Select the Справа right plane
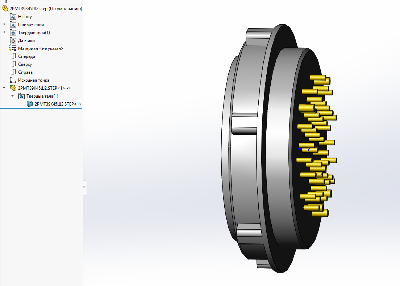Viewport: 400px width, 286px height. point(25,72)
